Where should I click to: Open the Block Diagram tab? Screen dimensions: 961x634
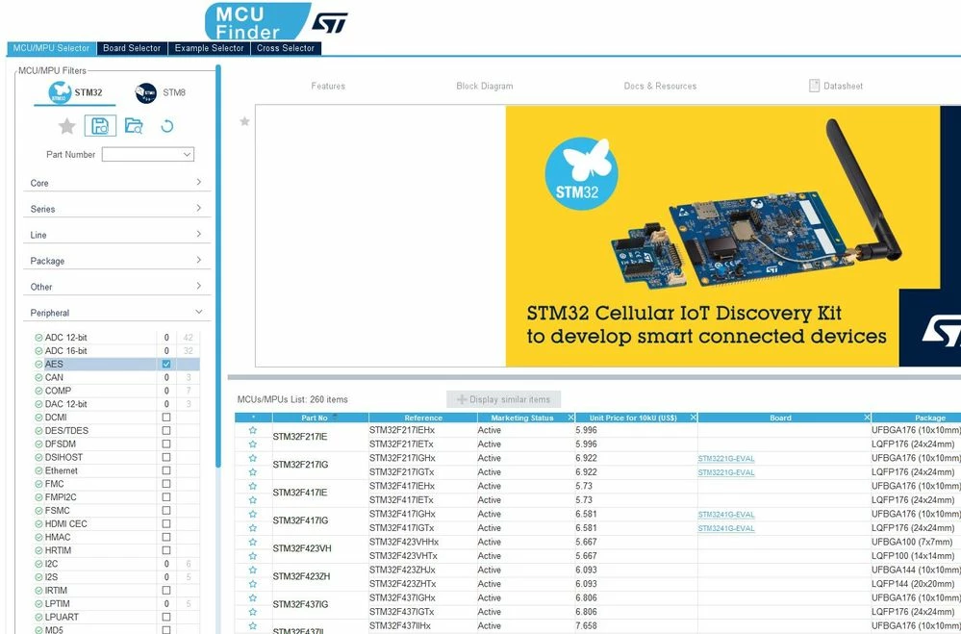(x=485, y=86)
